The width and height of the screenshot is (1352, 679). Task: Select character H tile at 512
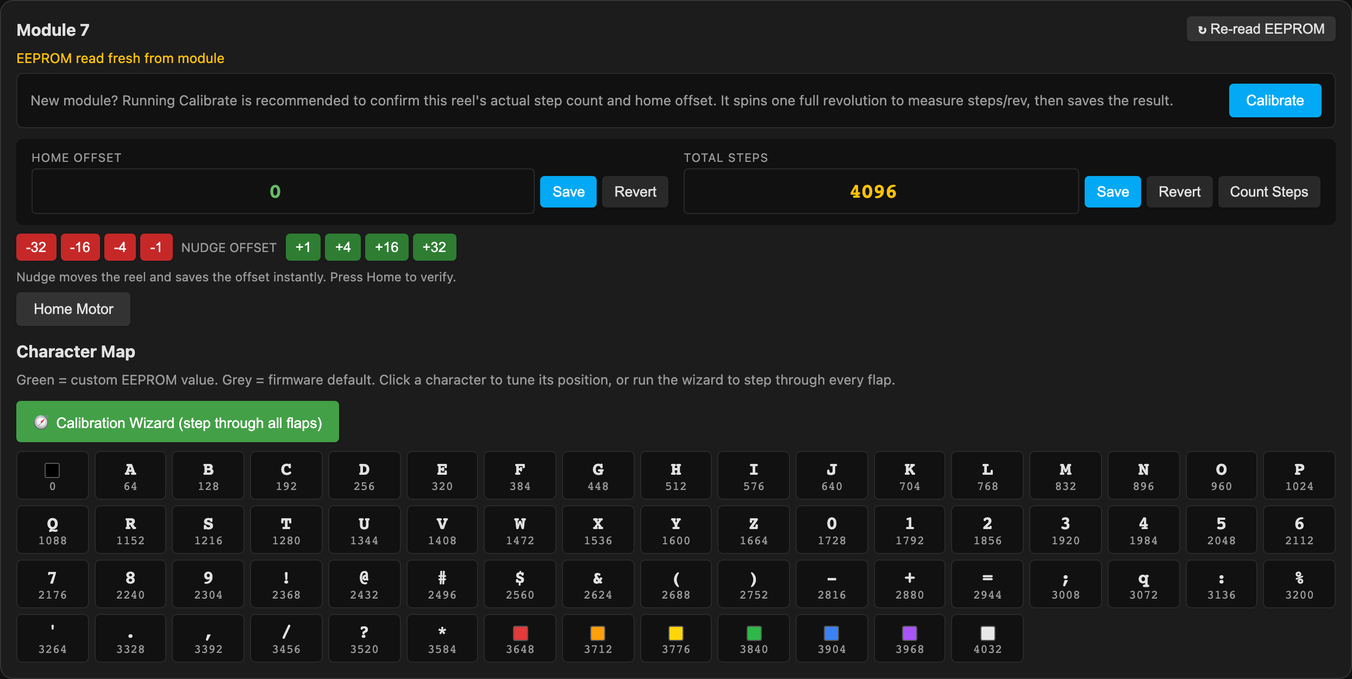point(676,475)
